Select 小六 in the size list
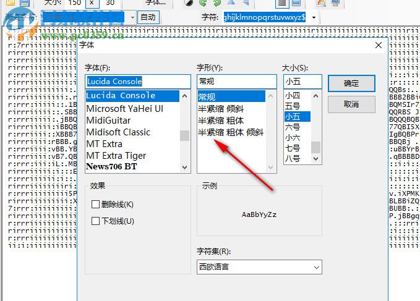This screenshot has width=420, height=301. pyautogui.click(x=298, y=138)
